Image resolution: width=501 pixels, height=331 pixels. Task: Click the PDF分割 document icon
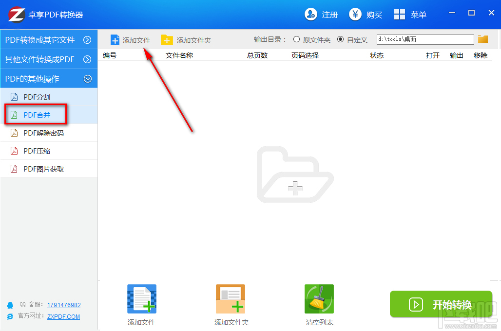tap(14, 97)
